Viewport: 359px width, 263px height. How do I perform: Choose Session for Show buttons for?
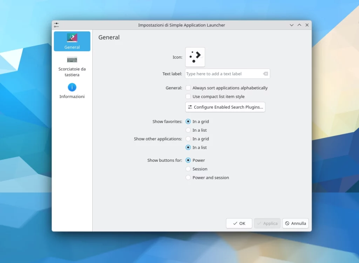tap(188, 169)
